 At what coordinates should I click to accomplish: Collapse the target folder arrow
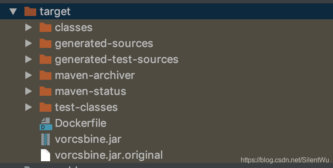click(13, 12)
